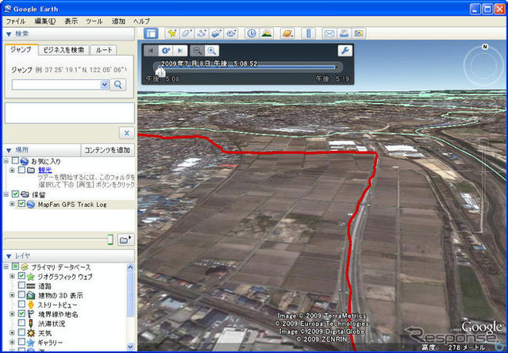View in Google Maps icon
The image size is (508, 353).
coord(359,33)
